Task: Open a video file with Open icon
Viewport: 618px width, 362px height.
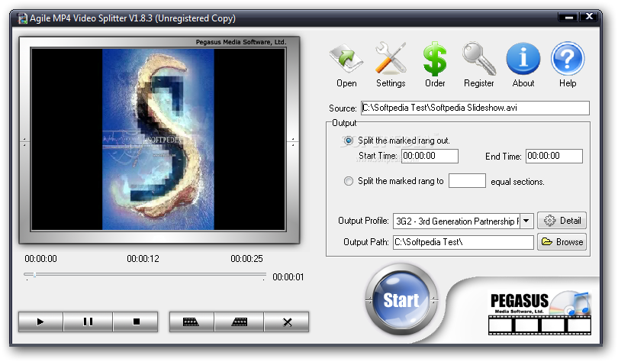Action: 346,65
